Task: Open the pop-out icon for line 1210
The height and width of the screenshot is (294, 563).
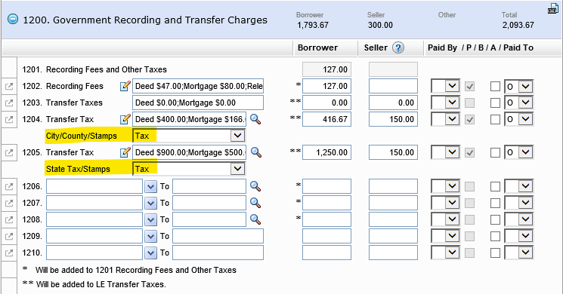Action: pos(9,253)
